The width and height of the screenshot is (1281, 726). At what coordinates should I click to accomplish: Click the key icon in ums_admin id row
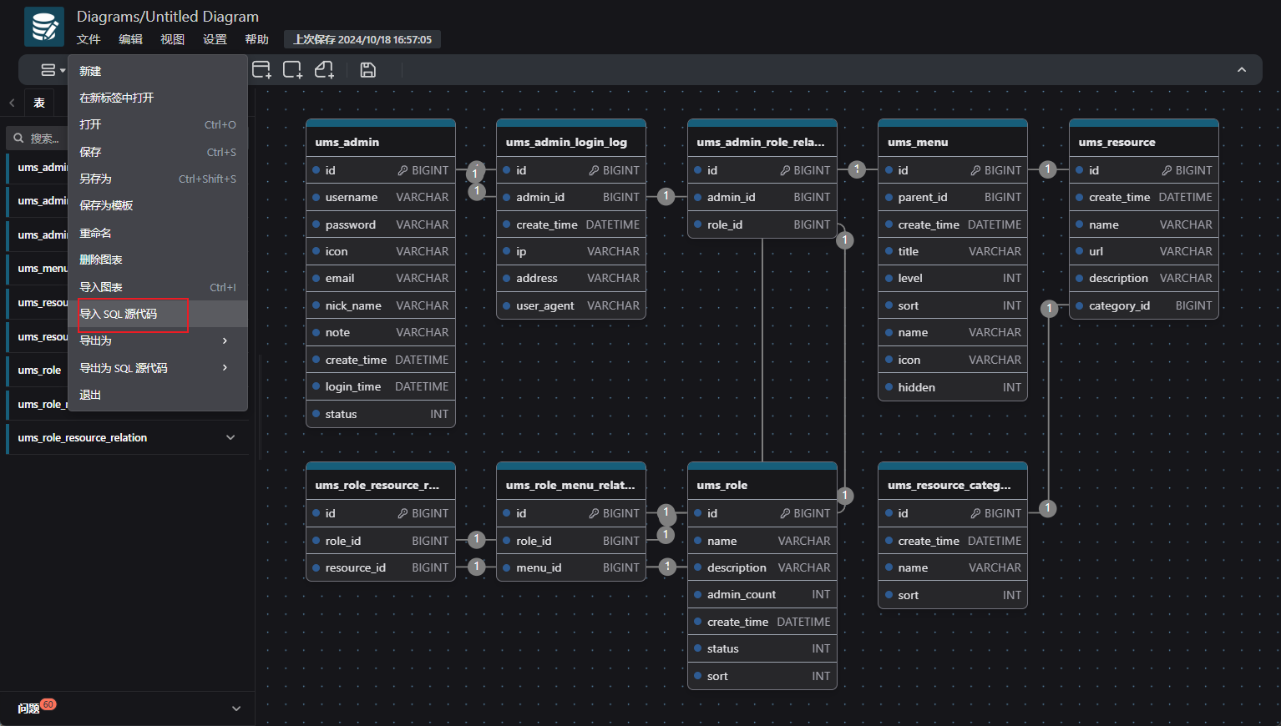(403, 170)
